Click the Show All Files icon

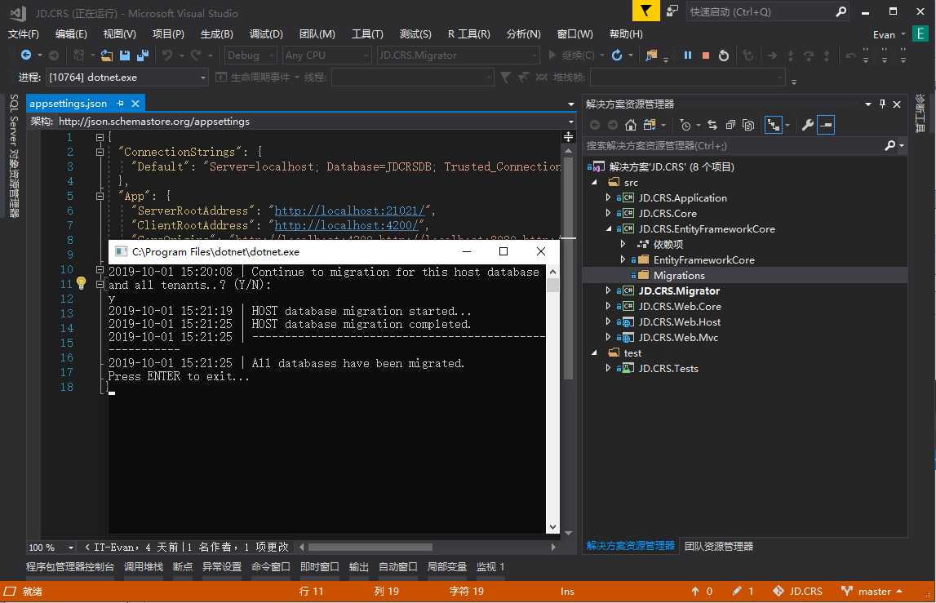click(x=748, y=125)
